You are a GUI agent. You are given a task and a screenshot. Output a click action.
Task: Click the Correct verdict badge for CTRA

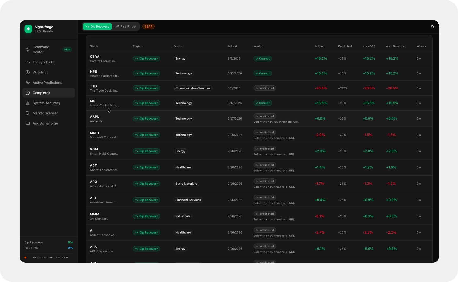pyautogui.click(x=263, y=58)
